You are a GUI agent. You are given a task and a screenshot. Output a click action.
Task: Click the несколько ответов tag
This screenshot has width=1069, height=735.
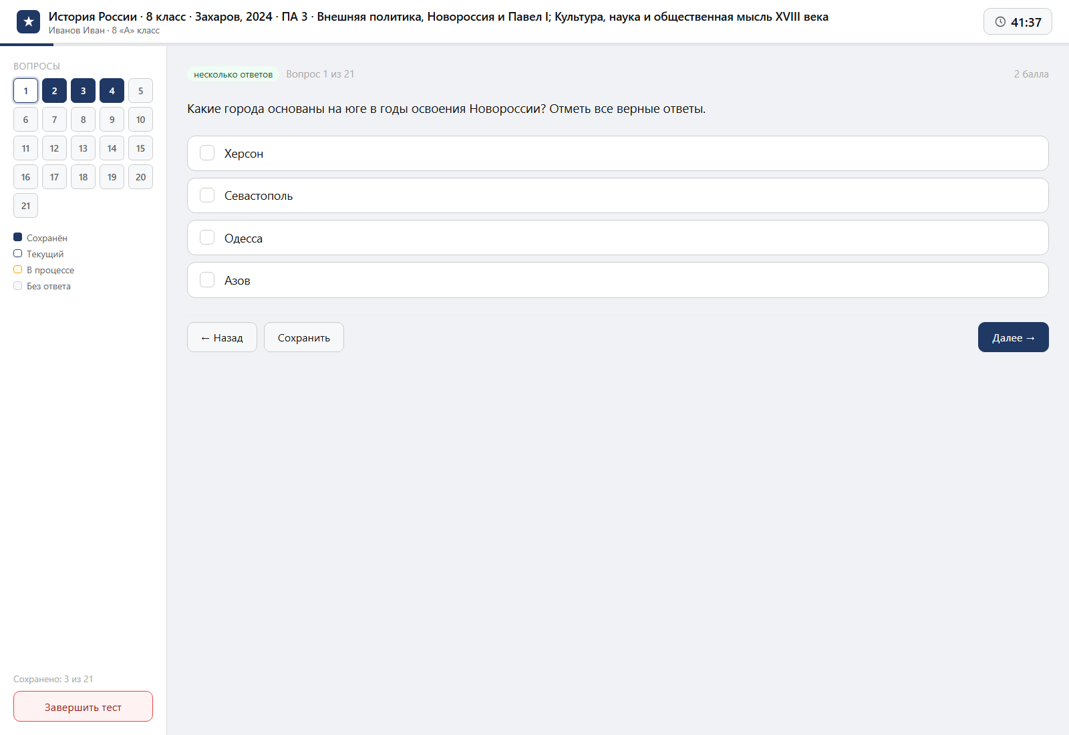(233, 74)
